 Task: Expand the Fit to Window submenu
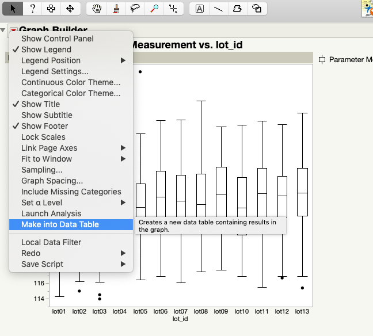[x=71, y=159]
